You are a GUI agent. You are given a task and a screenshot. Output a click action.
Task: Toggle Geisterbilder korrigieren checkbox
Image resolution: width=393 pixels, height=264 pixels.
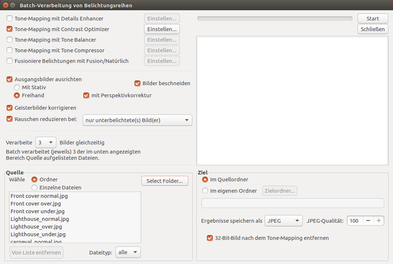pos(10,108)
